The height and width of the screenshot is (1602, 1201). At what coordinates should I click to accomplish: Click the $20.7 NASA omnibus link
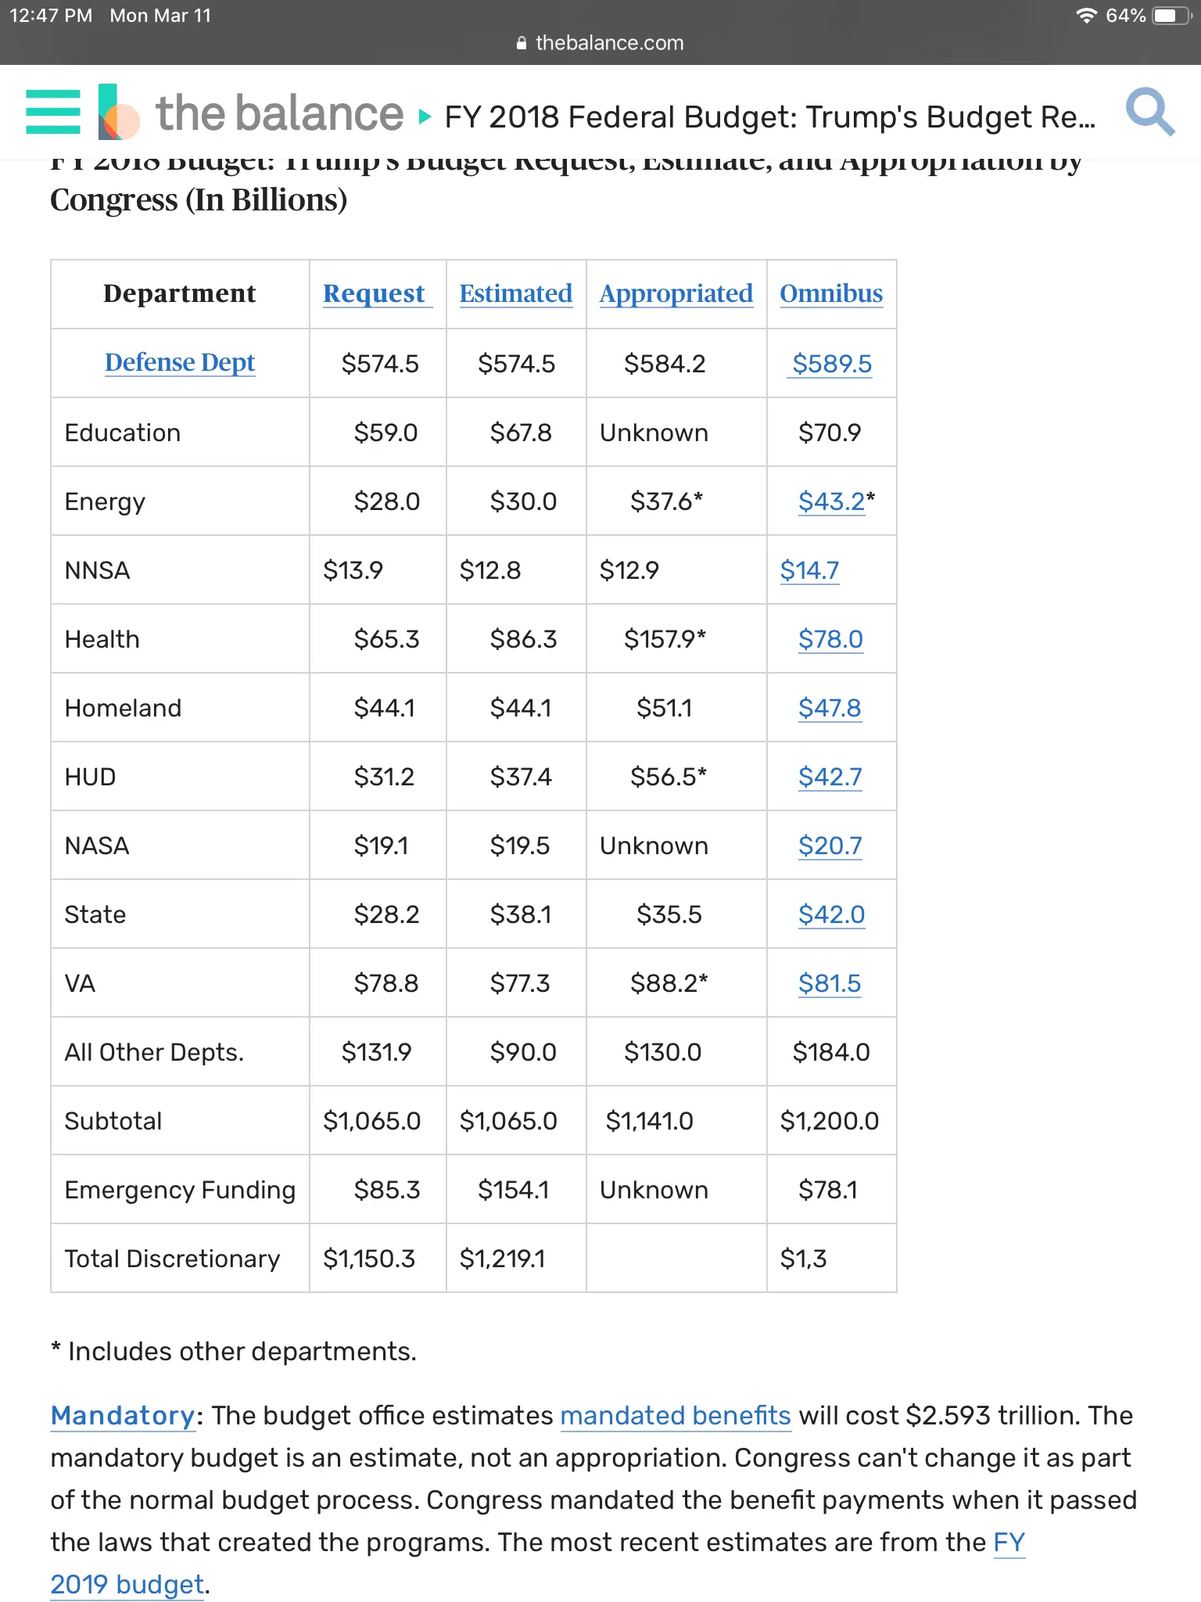[830, 846]
